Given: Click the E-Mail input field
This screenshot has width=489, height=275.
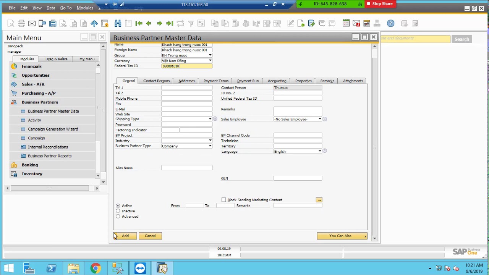Looking at the screenshot, I should pos(187,109).
